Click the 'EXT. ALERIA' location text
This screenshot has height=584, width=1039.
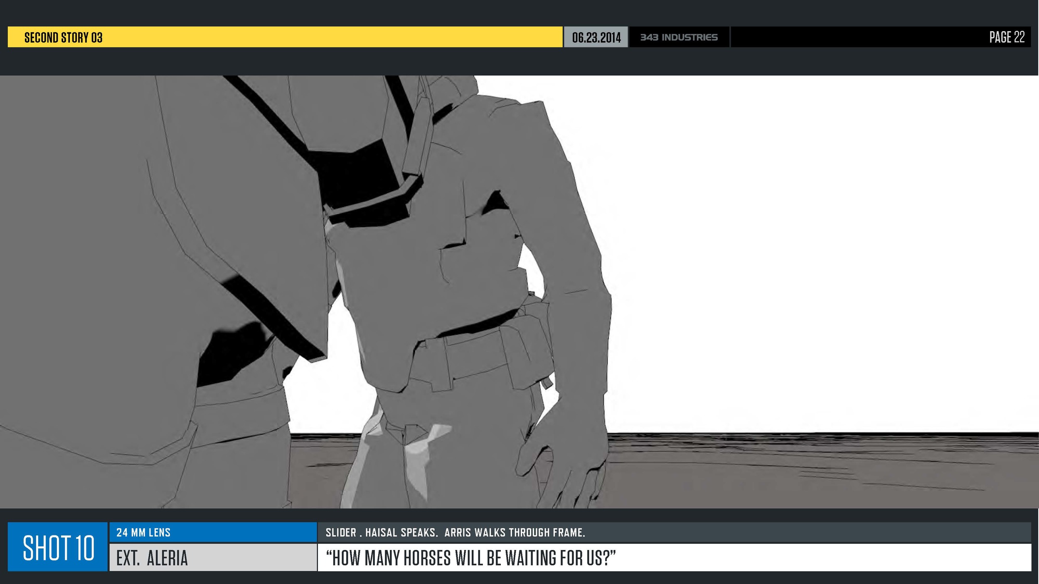coord(152,558)
